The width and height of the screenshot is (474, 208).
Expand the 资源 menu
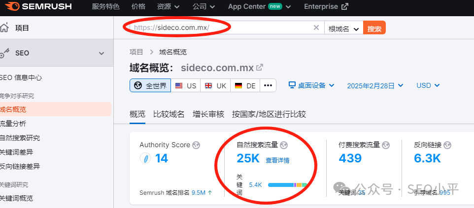[169, 6]
